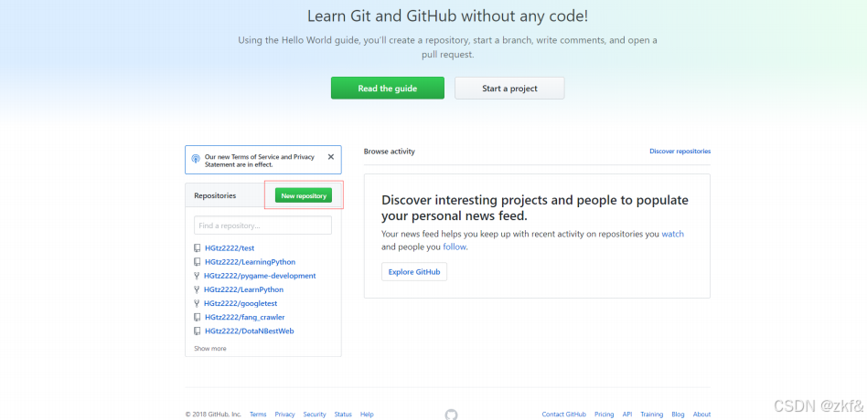Click the Repositories panel heading
This screenshot has width=867, height=420.
pos(215,195)
